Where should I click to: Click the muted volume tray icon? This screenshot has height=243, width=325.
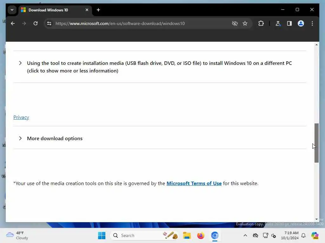(x=274, y=235)
